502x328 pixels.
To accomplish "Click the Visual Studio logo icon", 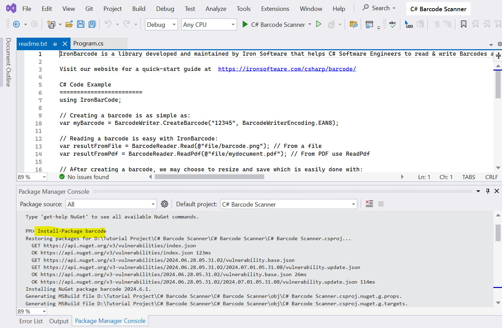I will (11, 8).
